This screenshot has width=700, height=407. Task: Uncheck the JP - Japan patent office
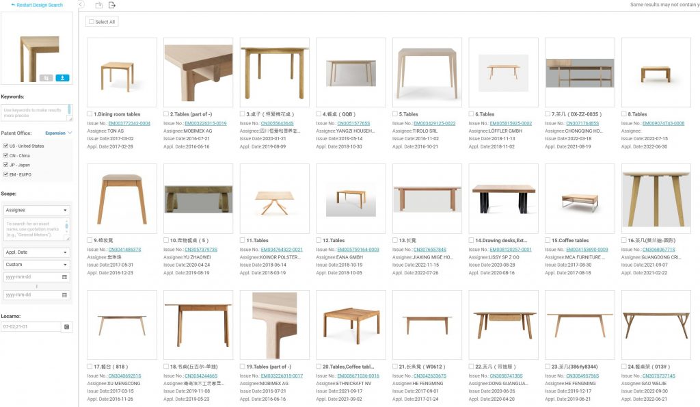[5, 165]
